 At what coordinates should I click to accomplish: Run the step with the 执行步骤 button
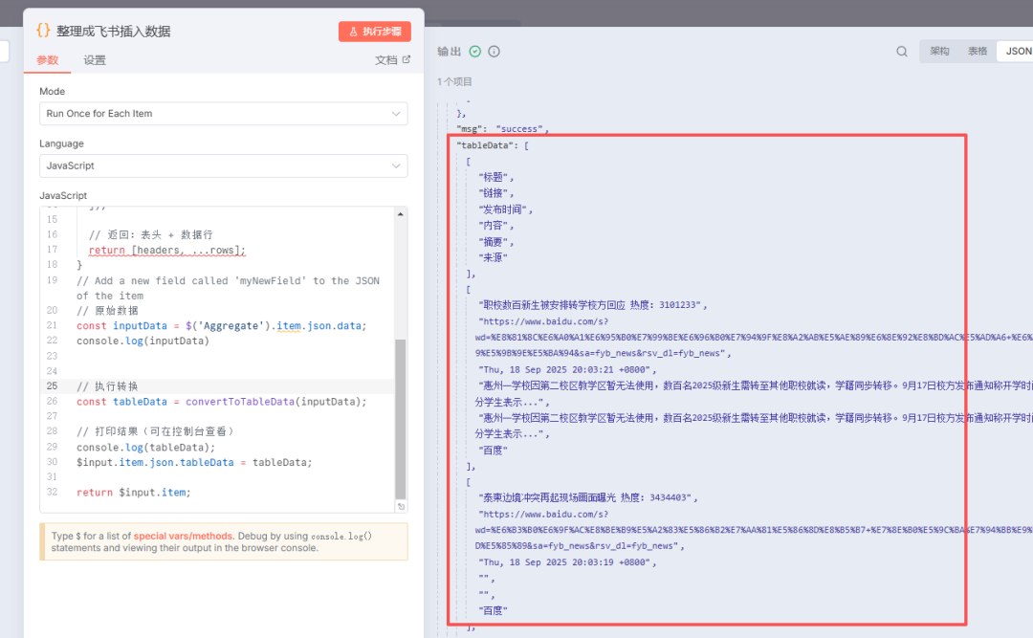374,31
